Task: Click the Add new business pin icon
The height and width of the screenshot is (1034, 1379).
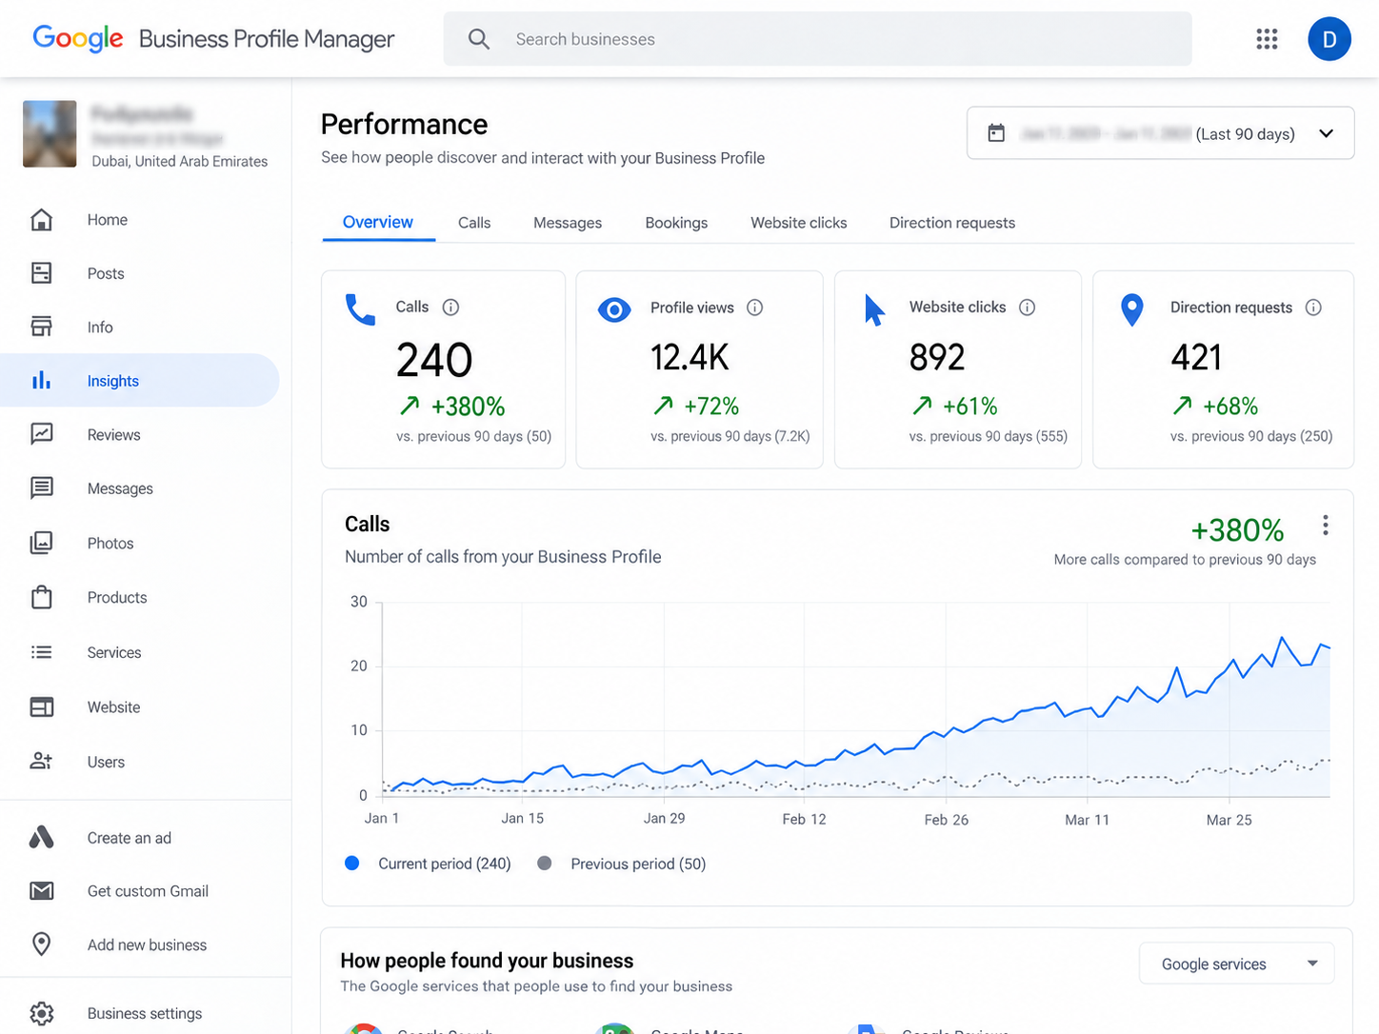Action: pyautogui.click(x=41, y=944)
